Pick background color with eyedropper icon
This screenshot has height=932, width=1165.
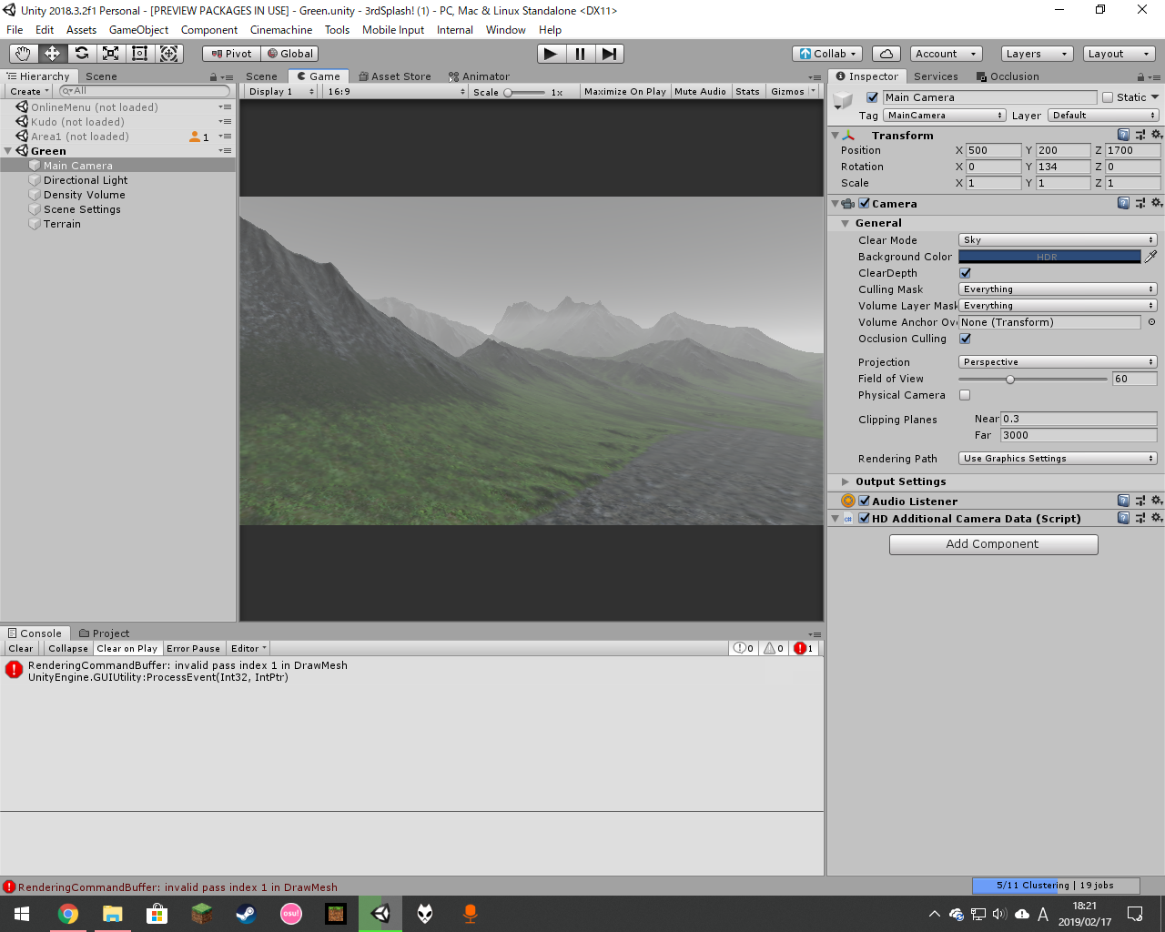point(1150,257)
